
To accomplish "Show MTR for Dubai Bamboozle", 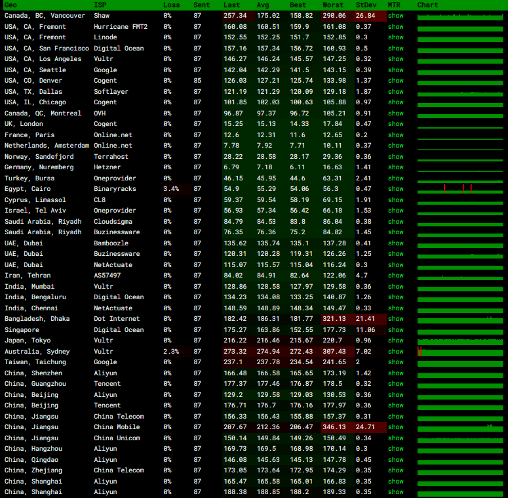I will pos(395,243).
